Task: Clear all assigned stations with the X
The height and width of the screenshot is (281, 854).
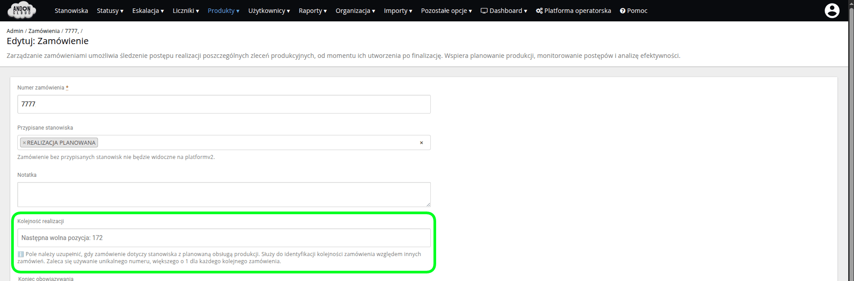Action: click(x=421, y=143)
